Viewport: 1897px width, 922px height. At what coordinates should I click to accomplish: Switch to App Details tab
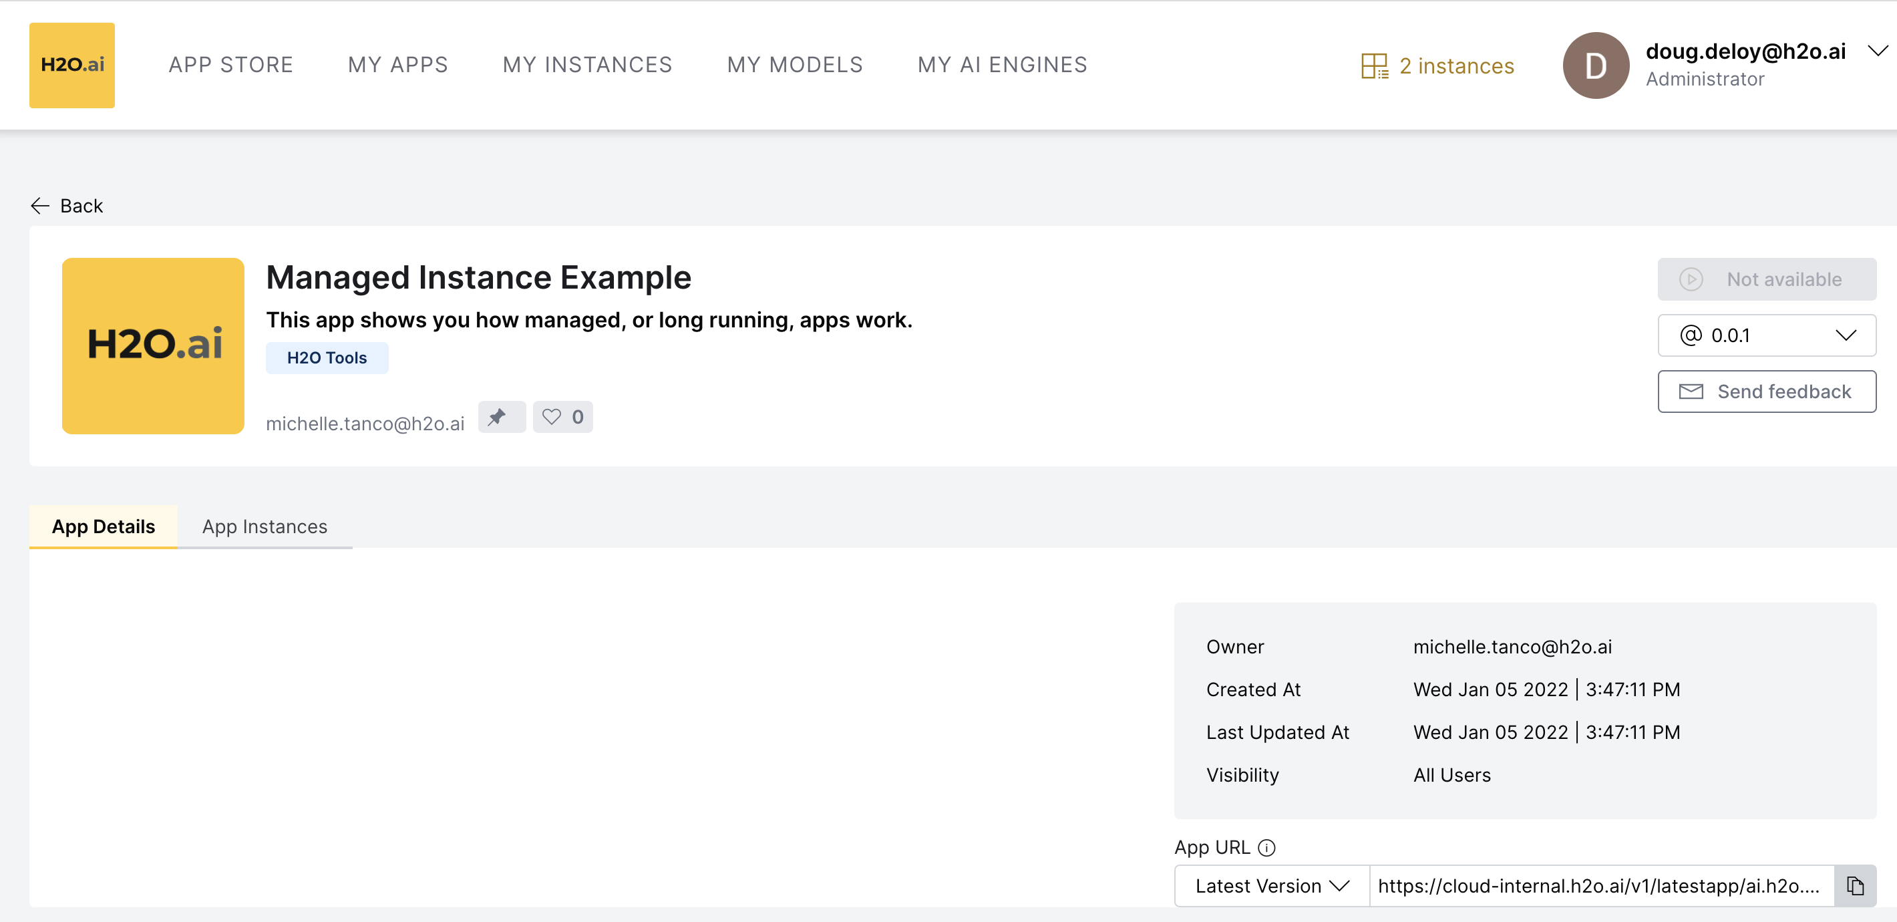[x=103, y=526]
